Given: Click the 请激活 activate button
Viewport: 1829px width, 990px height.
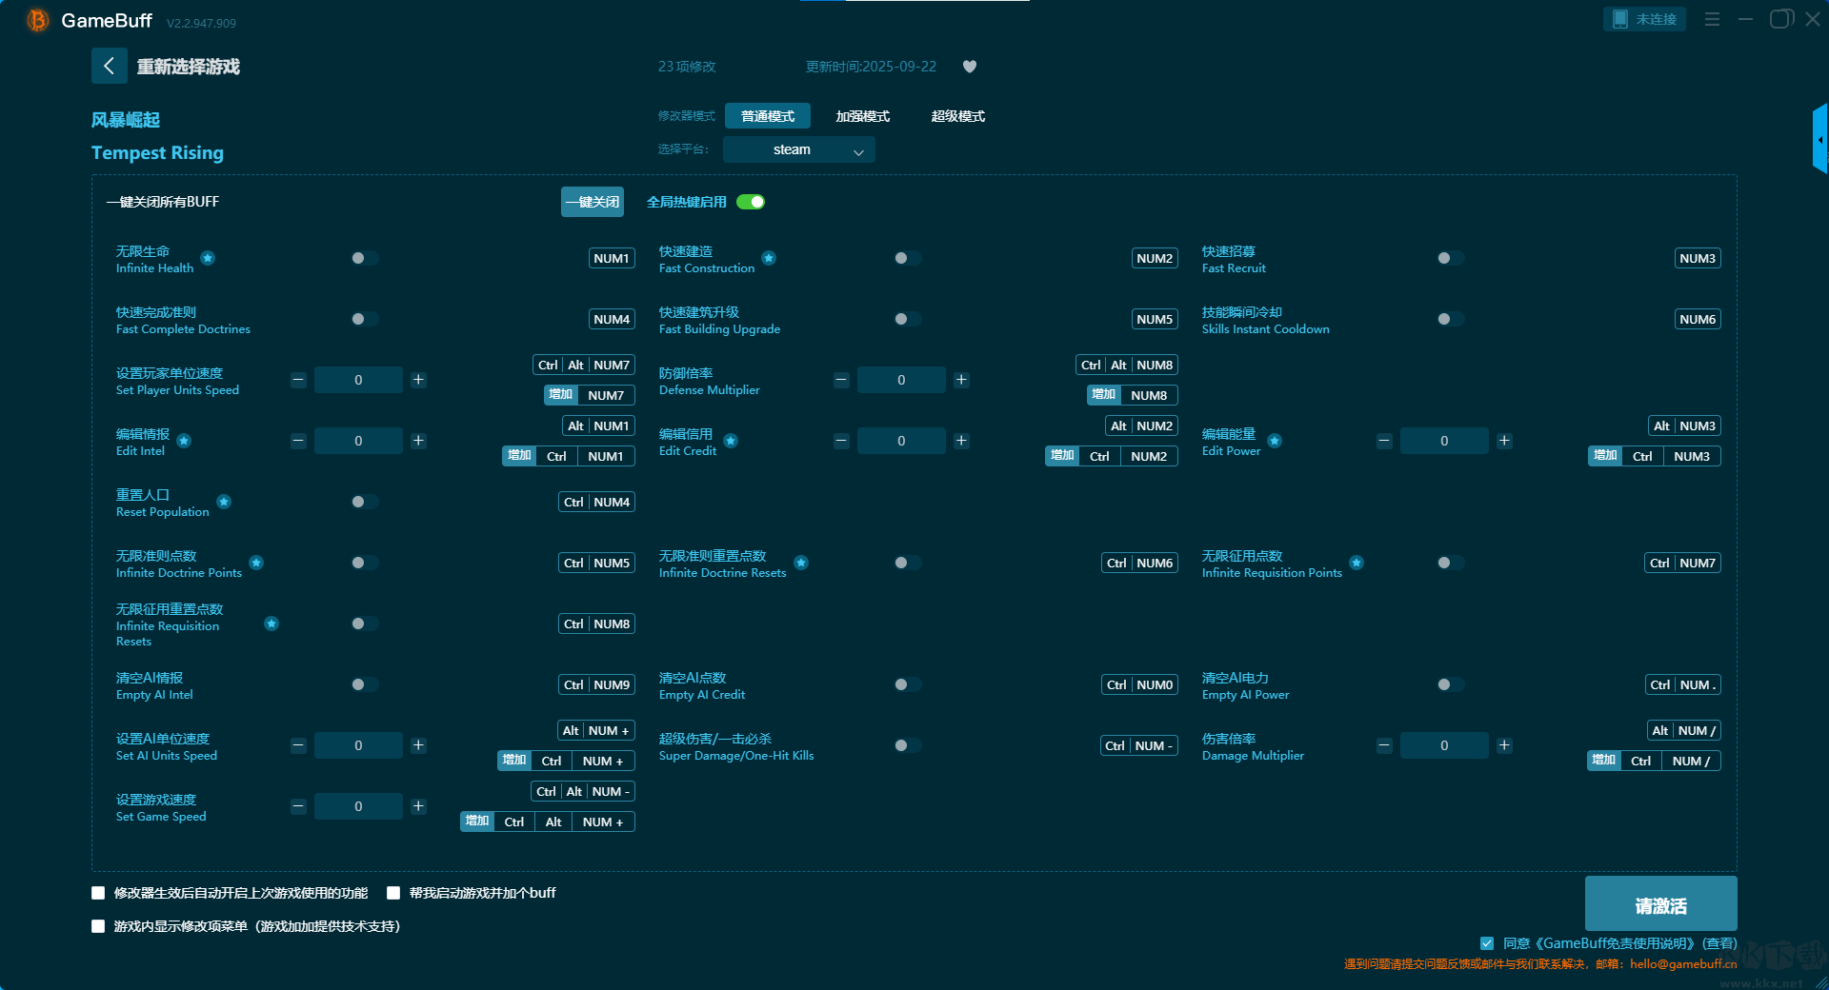Looking at the screenshot, I should [x=1660, y=904].
